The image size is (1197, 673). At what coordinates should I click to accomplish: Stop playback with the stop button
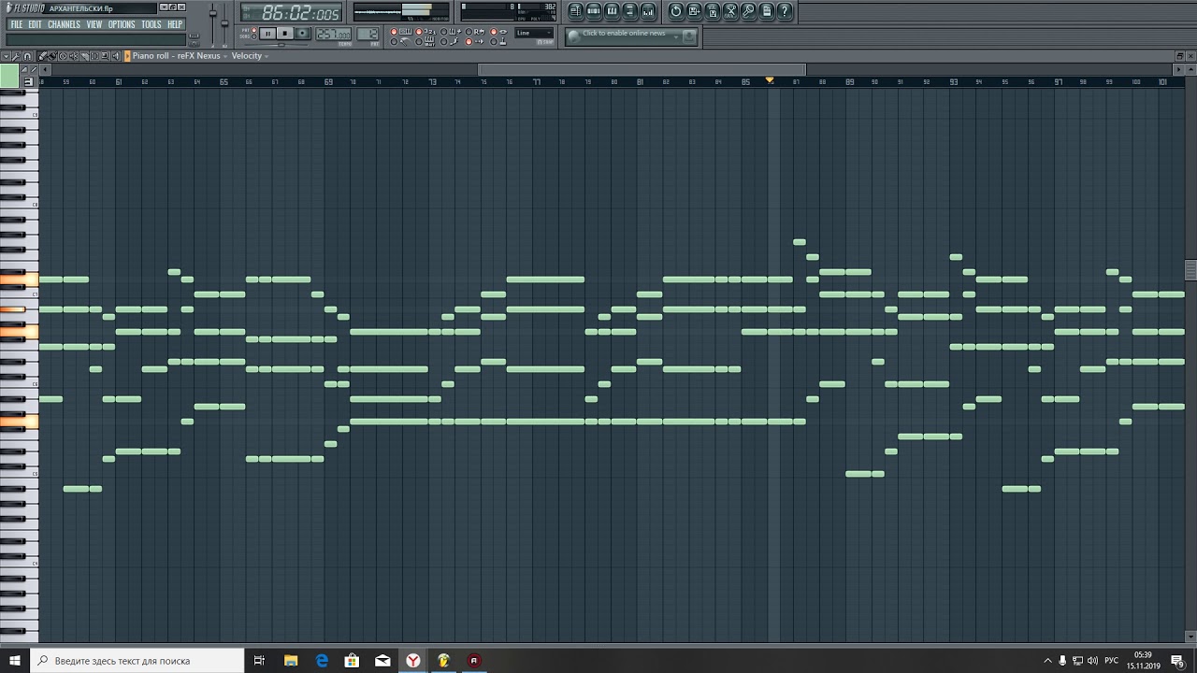285,34
